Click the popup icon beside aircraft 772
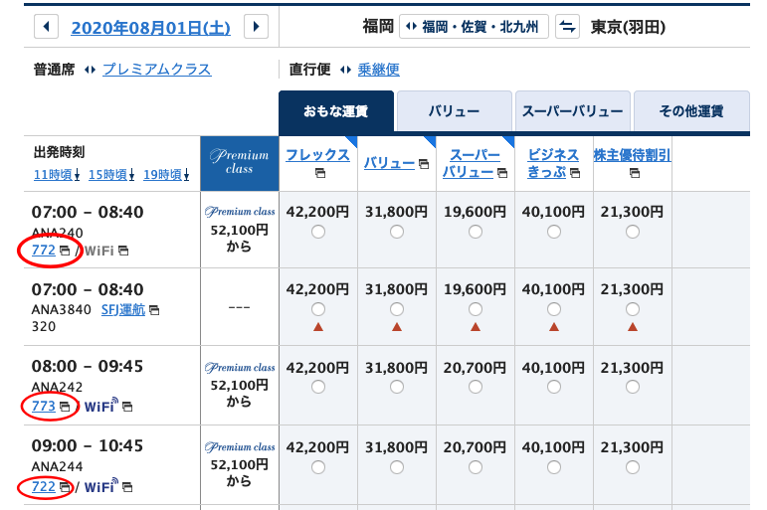The image size is (767, 510). [x=65, y=251]
